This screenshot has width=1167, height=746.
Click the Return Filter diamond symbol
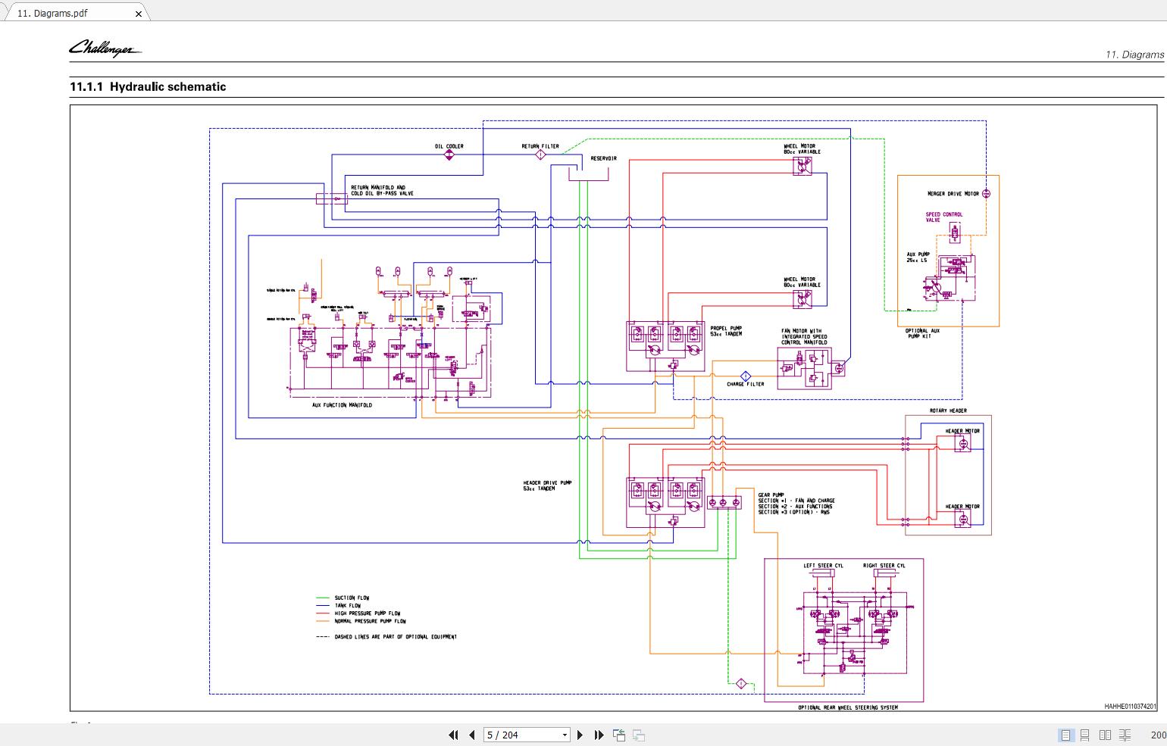(540, 155)
